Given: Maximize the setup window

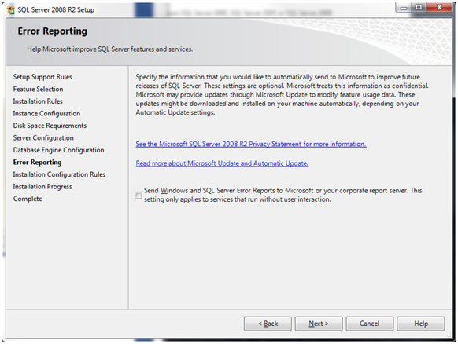Looking at the screenshot, I should pyautogui.click(x=419, y=8).
